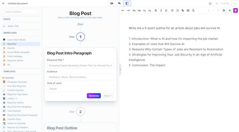Image resolution: width=239 pixels, height=132 pixels.
Task: Apply Heading 4 formatting
Action: (150, 10)
